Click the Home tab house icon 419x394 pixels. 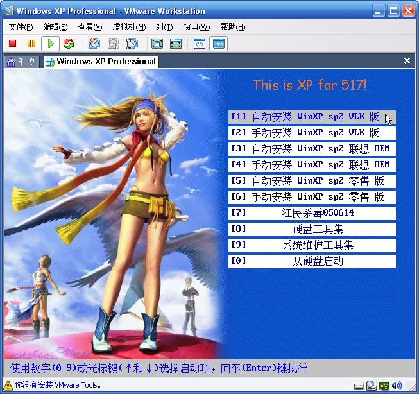tap(11, 62)
